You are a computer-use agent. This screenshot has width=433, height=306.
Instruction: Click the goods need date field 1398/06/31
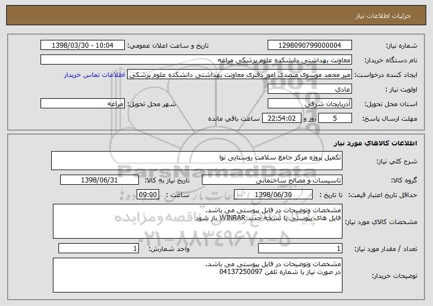100,180
